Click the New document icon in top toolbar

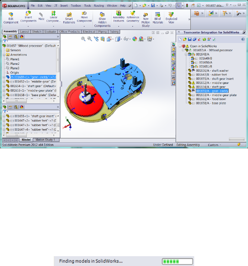[136, 5]
